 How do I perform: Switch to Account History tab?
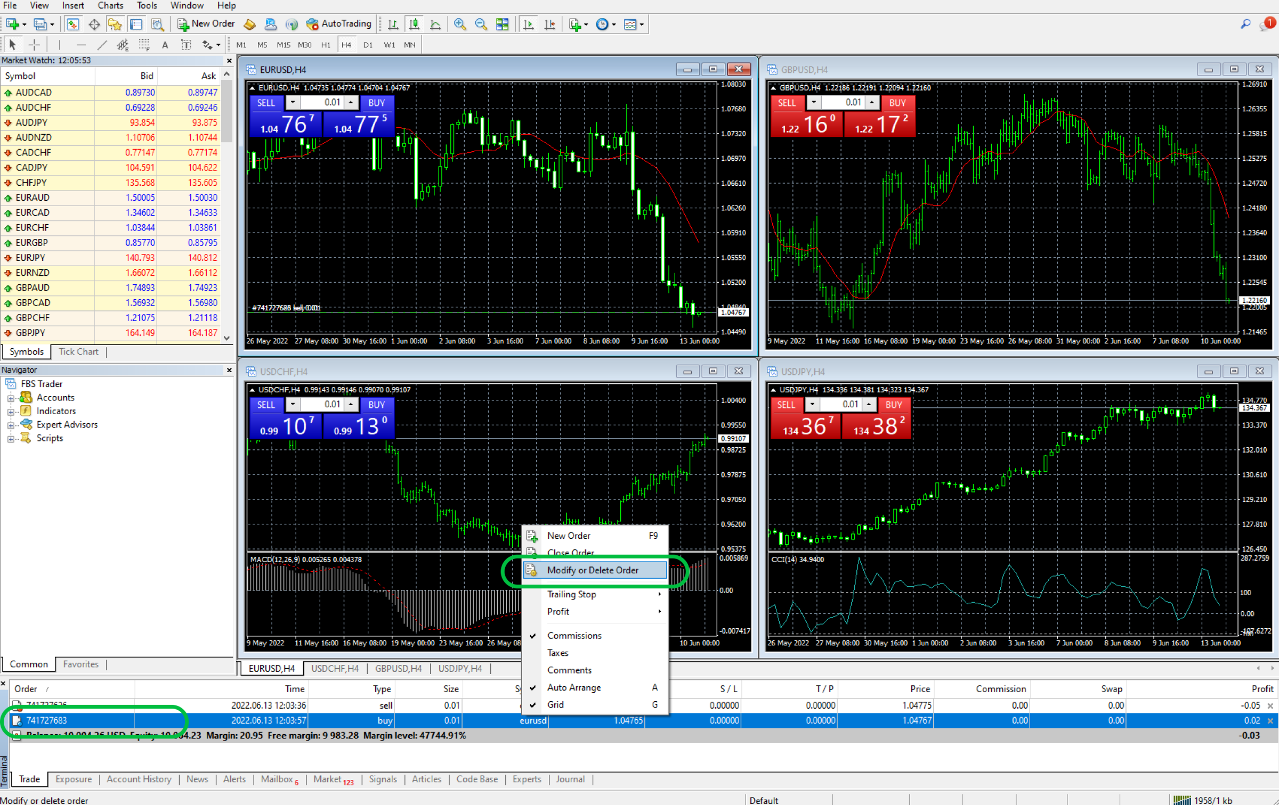(x=139, y=779)
